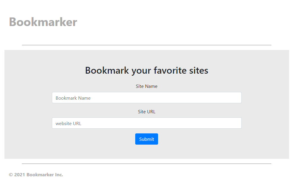Click the divider line above the footer
This screenshot has height=181, width=293.
click(146, 164)
